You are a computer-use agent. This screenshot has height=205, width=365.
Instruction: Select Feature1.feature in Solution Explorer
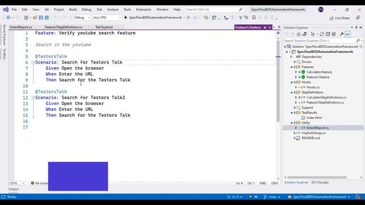pos(318,77)
